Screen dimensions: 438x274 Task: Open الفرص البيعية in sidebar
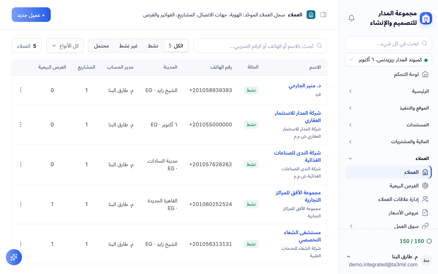click(388, 186)
